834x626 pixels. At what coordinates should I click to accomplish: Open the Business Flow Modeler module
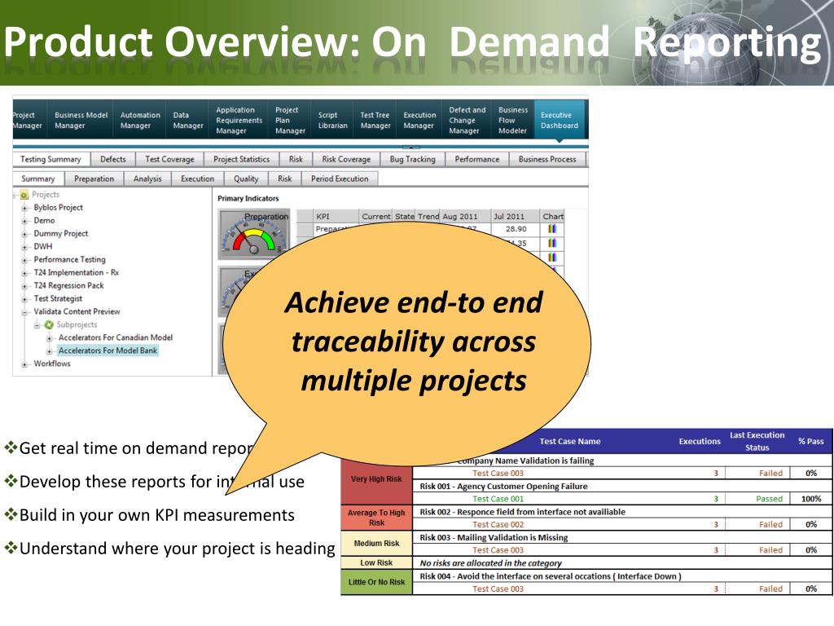(513, 121)
